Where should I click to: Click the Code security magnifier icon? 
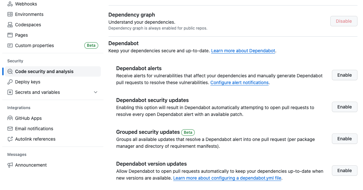click(x=10, y=71)
